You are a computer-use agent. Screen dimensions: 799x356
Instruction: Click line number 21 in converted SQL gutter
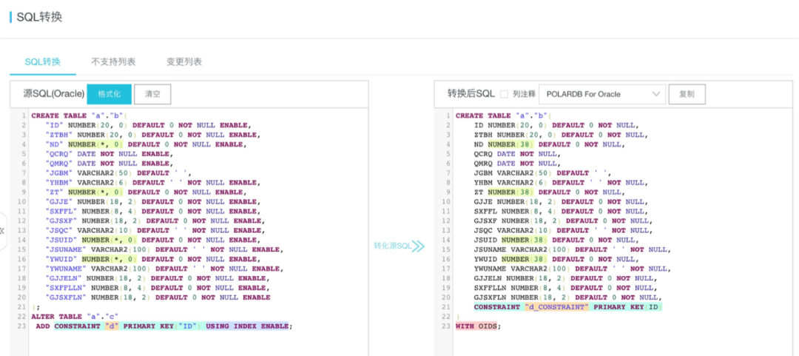click(446, 306)
